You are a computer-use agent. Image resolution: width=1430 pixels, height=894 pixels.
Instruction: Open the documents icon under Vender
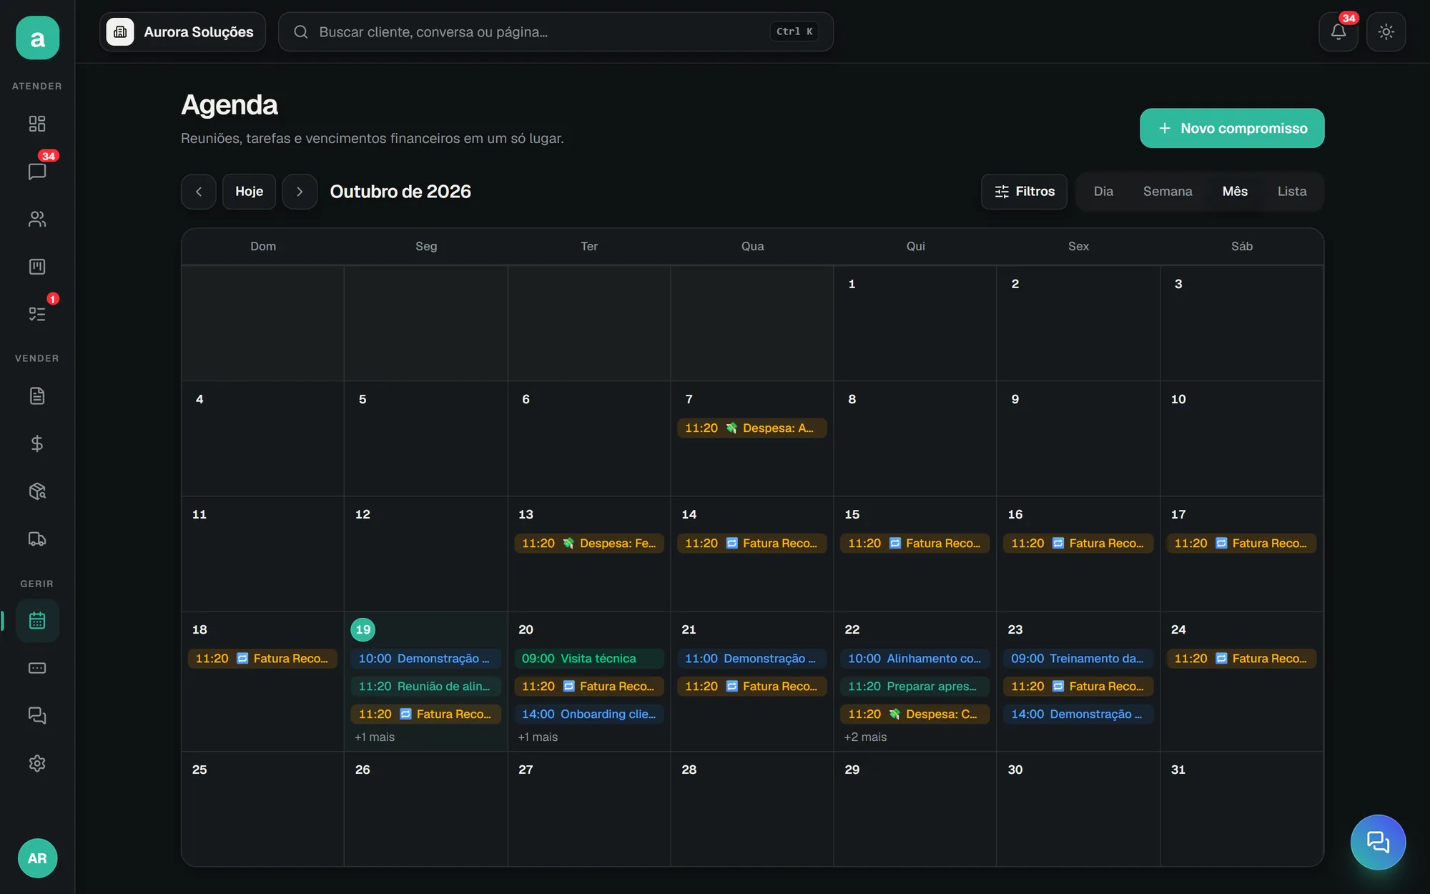[x=37, y=396]
